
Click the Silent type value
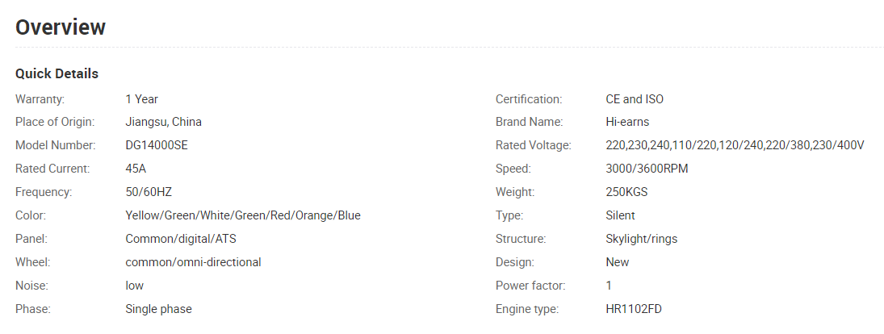pos(620,215)
